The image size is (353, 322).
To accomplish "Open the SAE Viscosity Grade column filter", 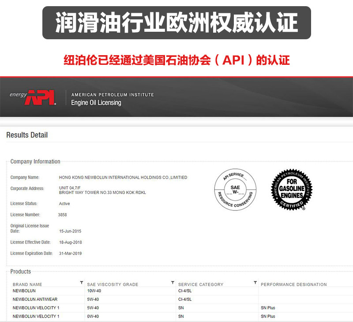I will coord(173,282).
